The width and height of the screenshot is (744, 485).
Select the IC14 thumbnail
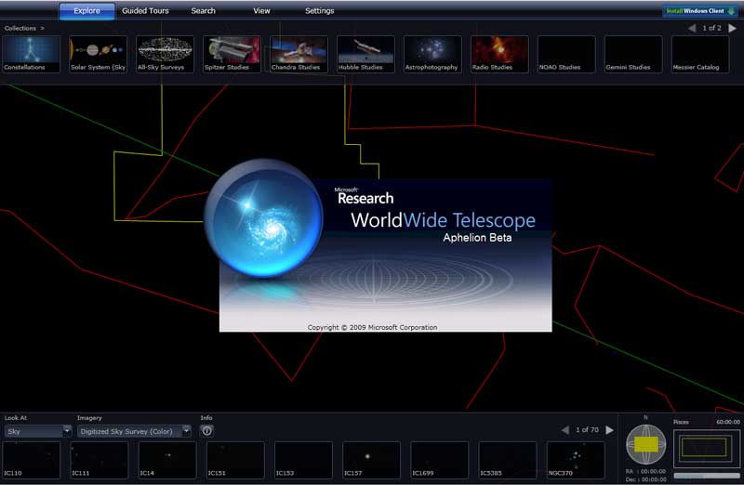[x=167, y=460]
